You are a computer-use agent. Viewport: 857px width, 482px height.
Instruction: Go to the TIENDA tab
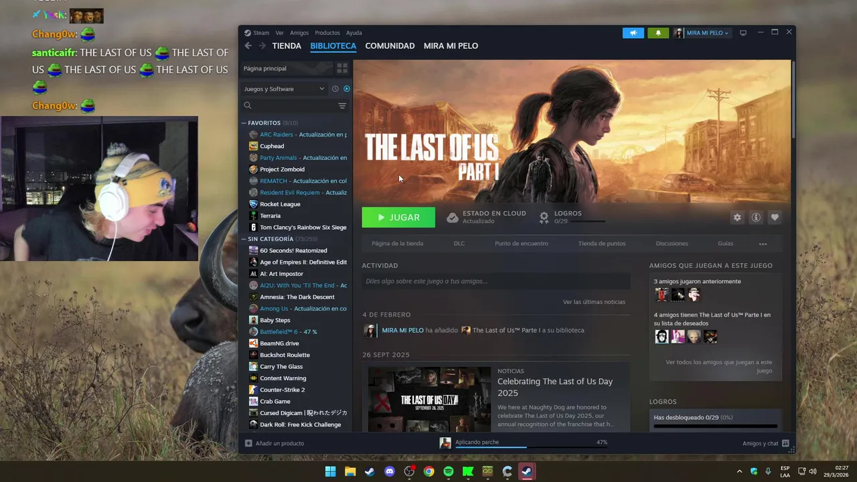[x=287, y=46]
